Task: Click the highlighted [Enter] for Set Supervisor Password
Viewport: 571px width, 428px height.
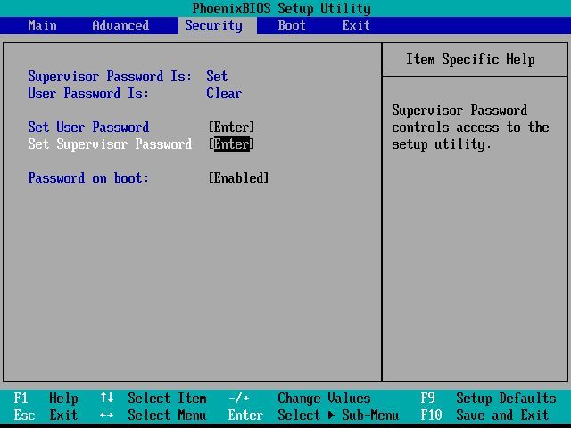Action: (232, 144)
